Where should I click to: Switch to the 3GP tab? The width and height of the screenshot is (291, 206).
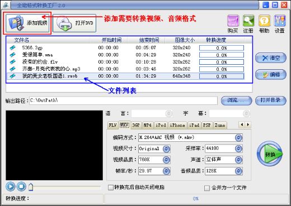[x=136, y=125]
